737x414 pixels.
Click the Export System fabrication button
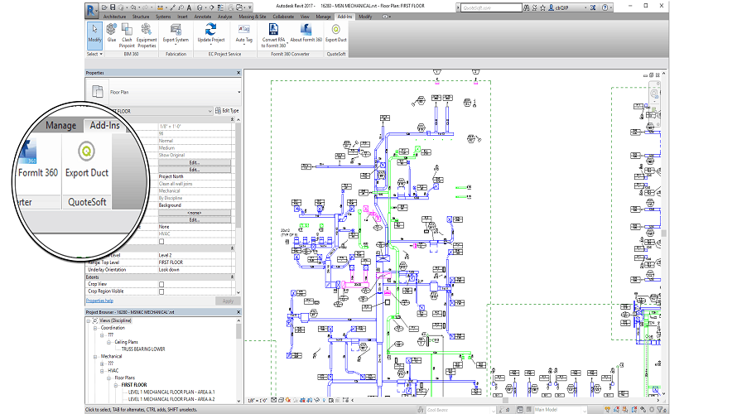[x=176, y=33]
